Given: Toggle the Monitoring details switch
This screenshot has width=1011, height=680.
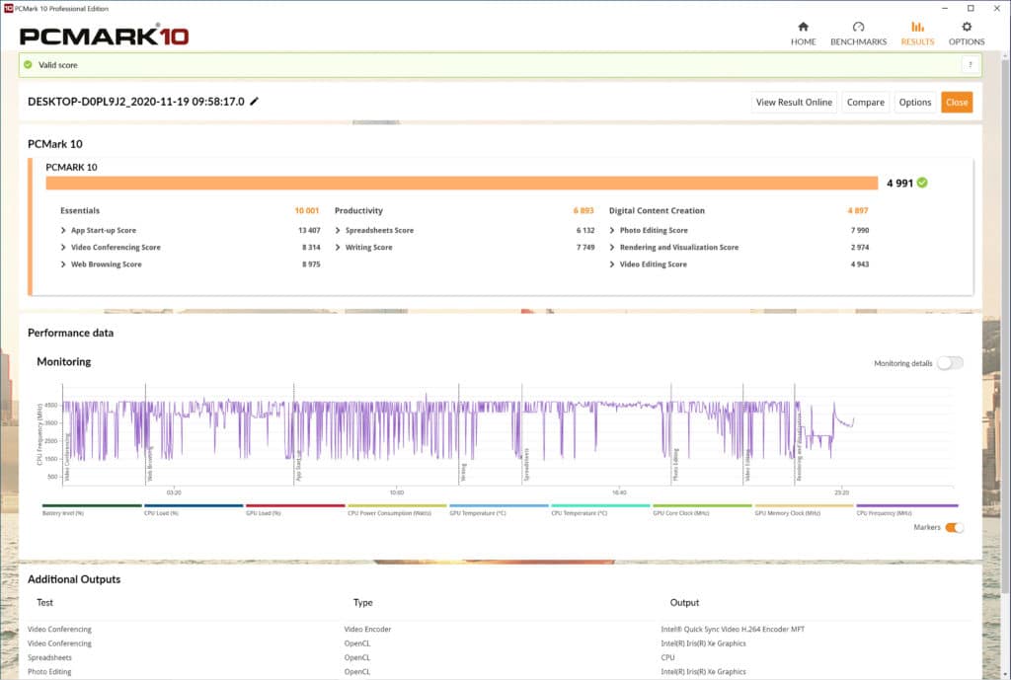Looking at the screenshot, I should point(950,363).
